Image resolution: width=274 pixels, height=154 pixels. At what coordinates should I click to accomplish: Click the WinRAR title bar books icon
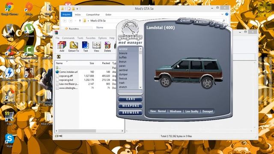pos(56,33)
